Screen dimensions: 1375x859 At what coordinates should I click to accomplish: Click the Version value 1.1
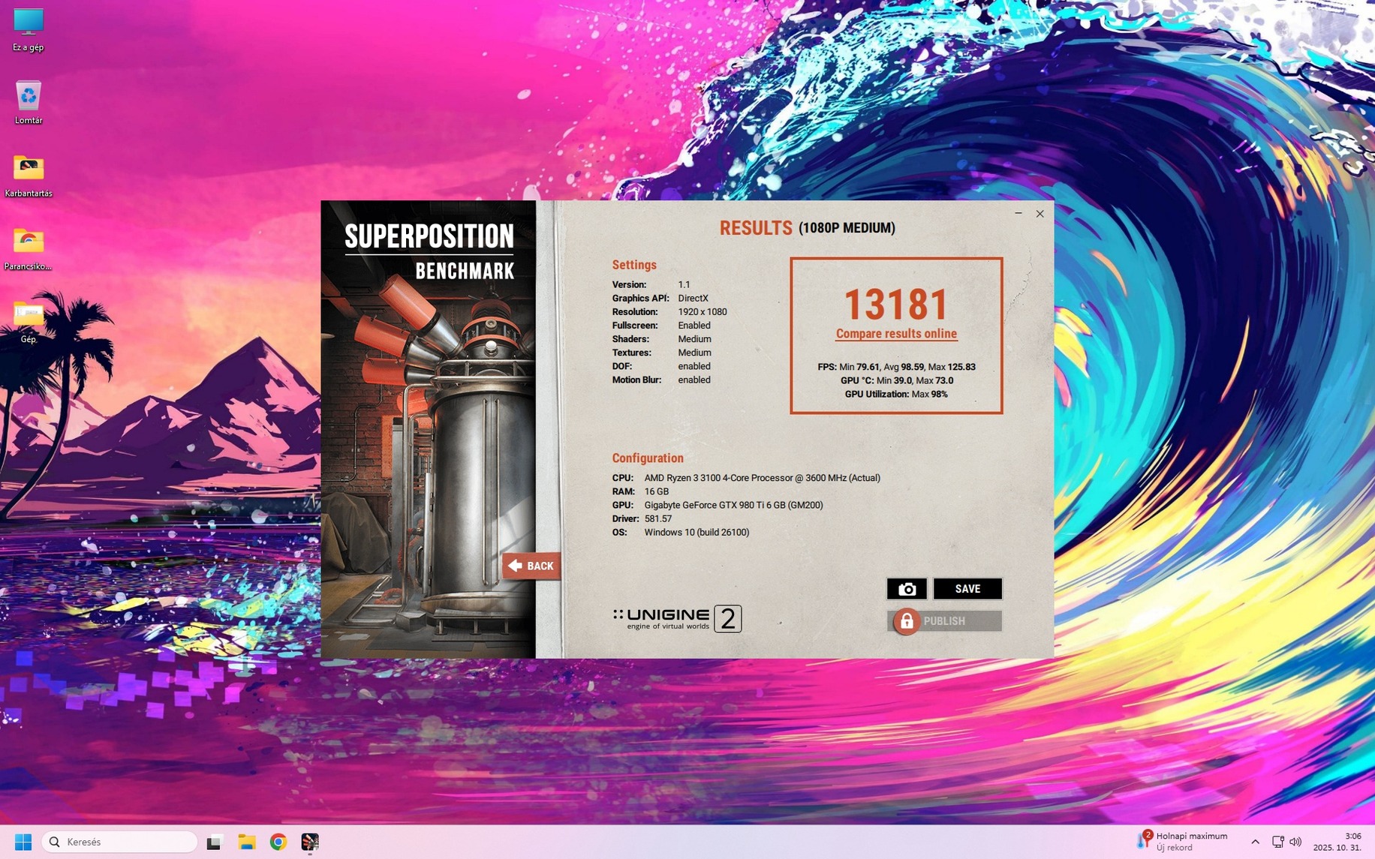click(684, 285)
